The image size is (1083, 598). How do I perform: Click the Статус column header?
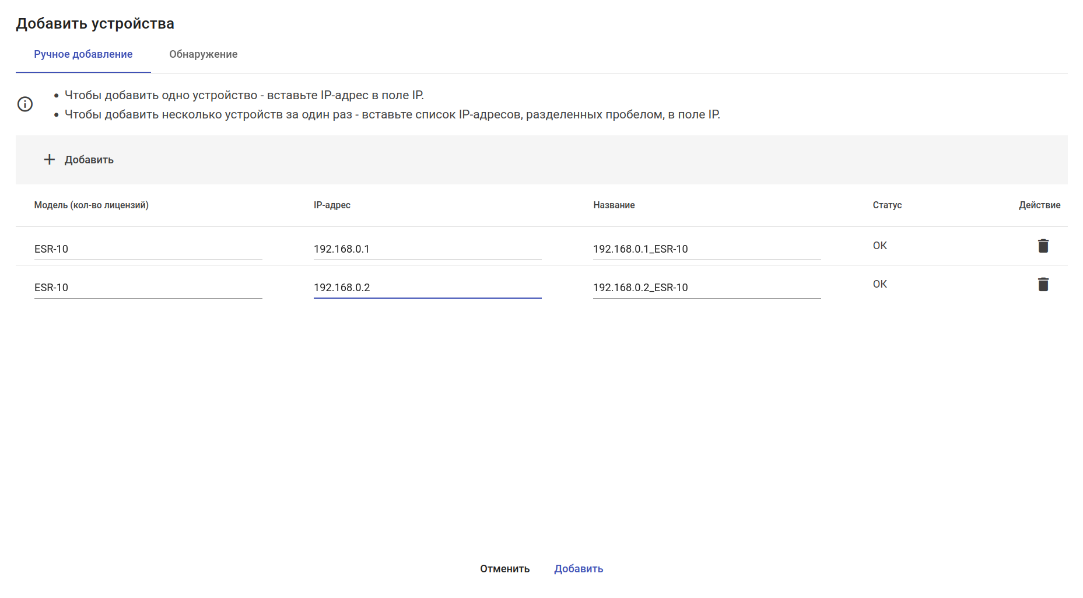pos(887,205)
